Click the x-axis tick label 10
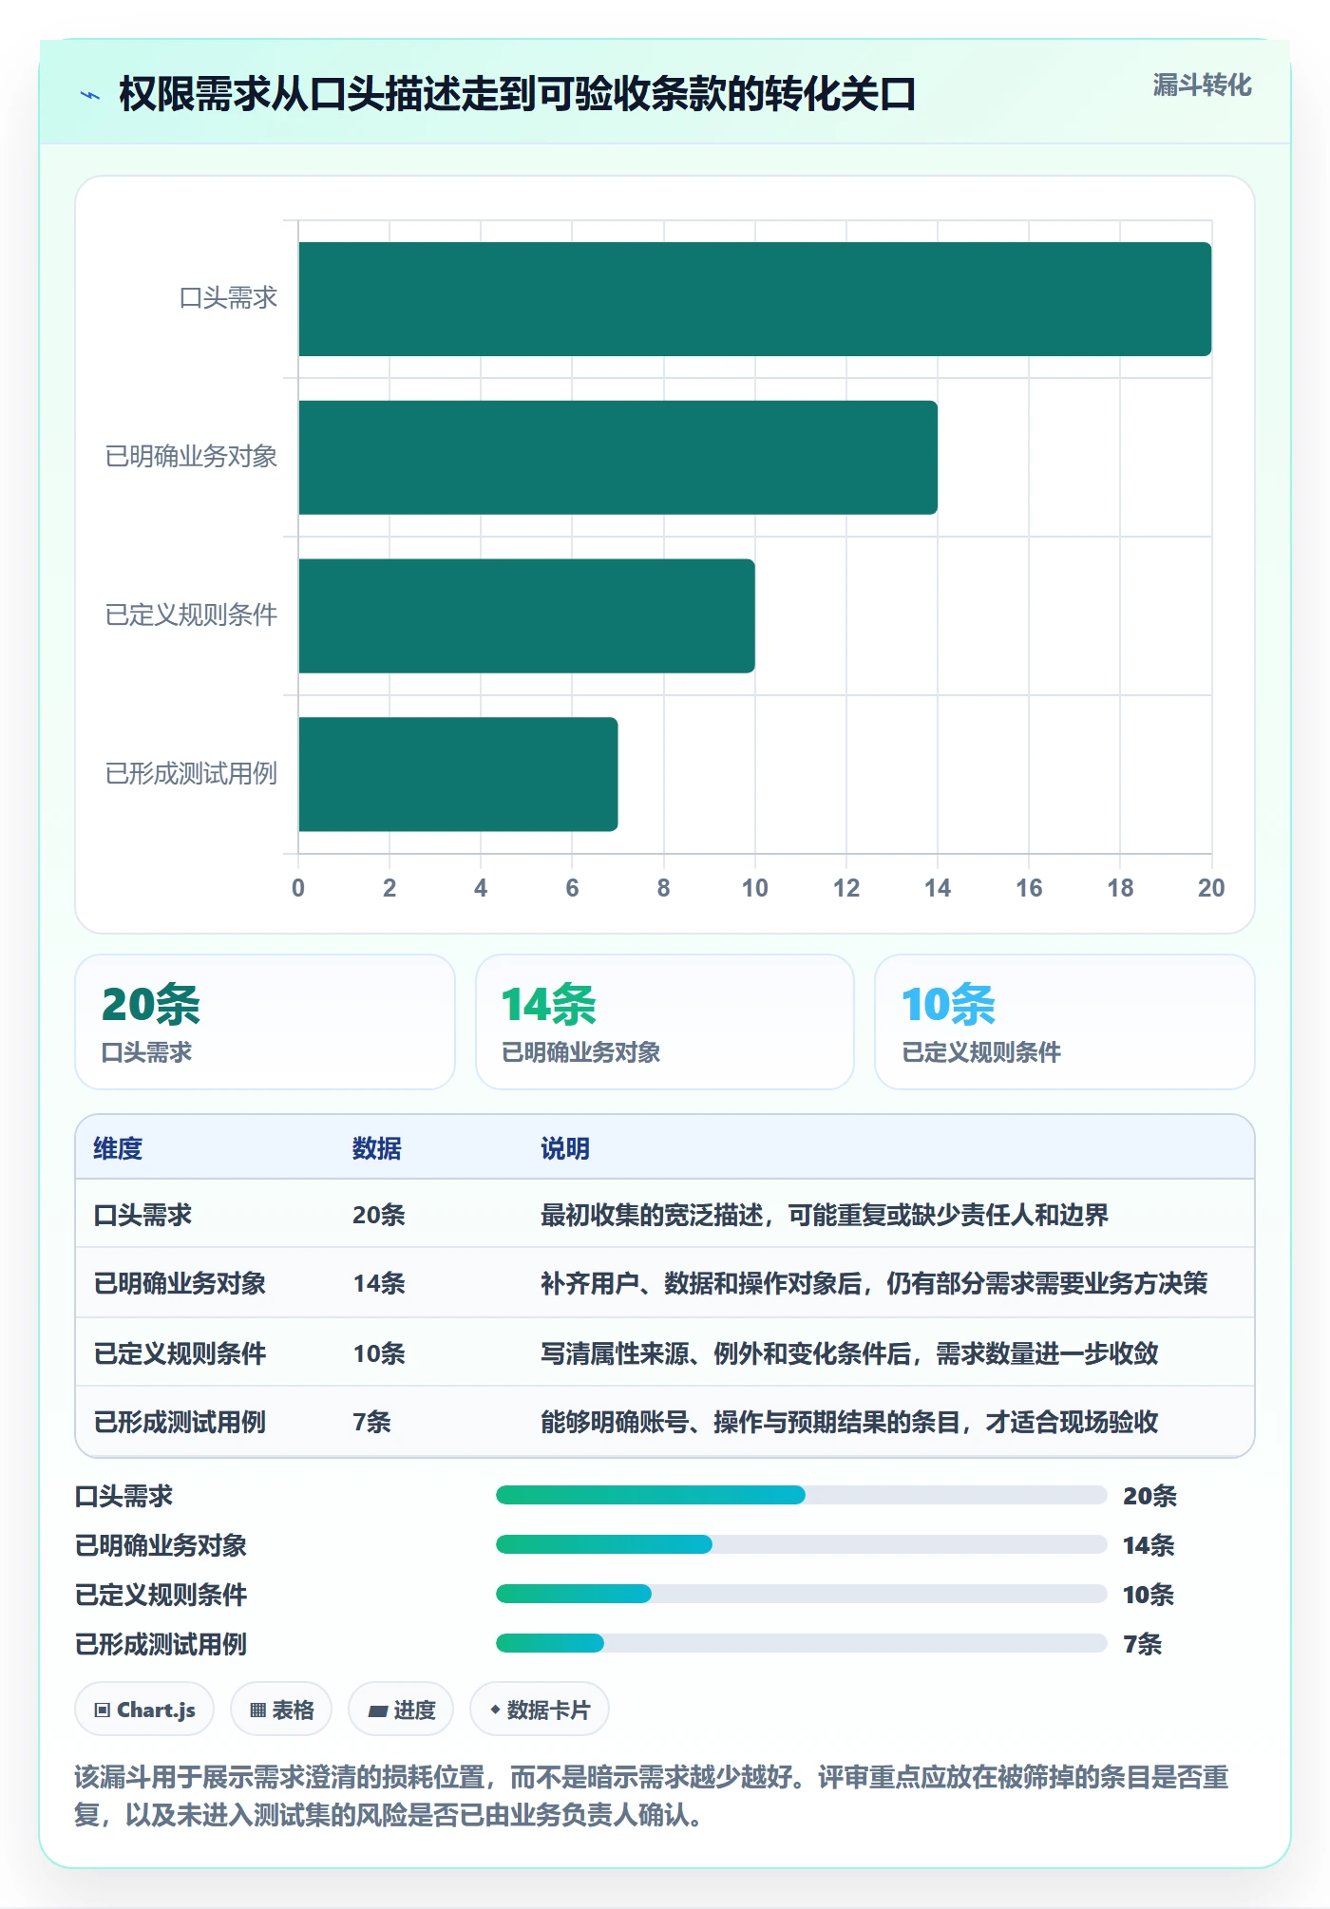The image size is (1330, 1909). click(755, 888)
